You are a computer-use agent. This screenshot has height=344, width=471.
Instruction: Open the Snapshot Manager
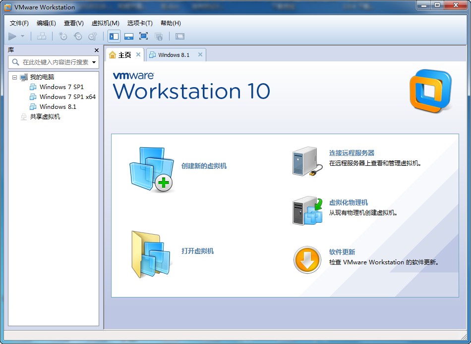93,36
